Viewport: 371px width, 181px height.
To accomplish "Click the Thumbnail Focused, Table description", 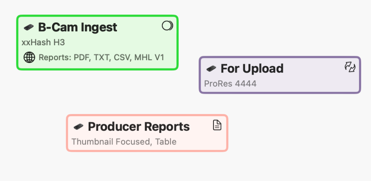I will click(x=124, y=142).
